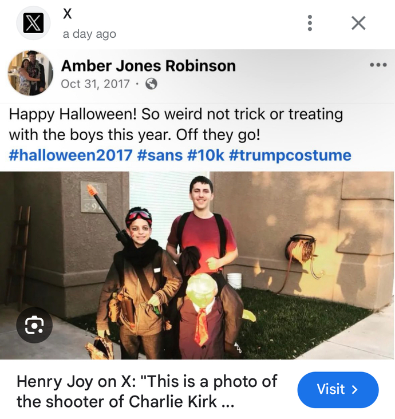This screenshot has height=419, width=395.
Task: Open the #10k hashtag
Action: 206,155
